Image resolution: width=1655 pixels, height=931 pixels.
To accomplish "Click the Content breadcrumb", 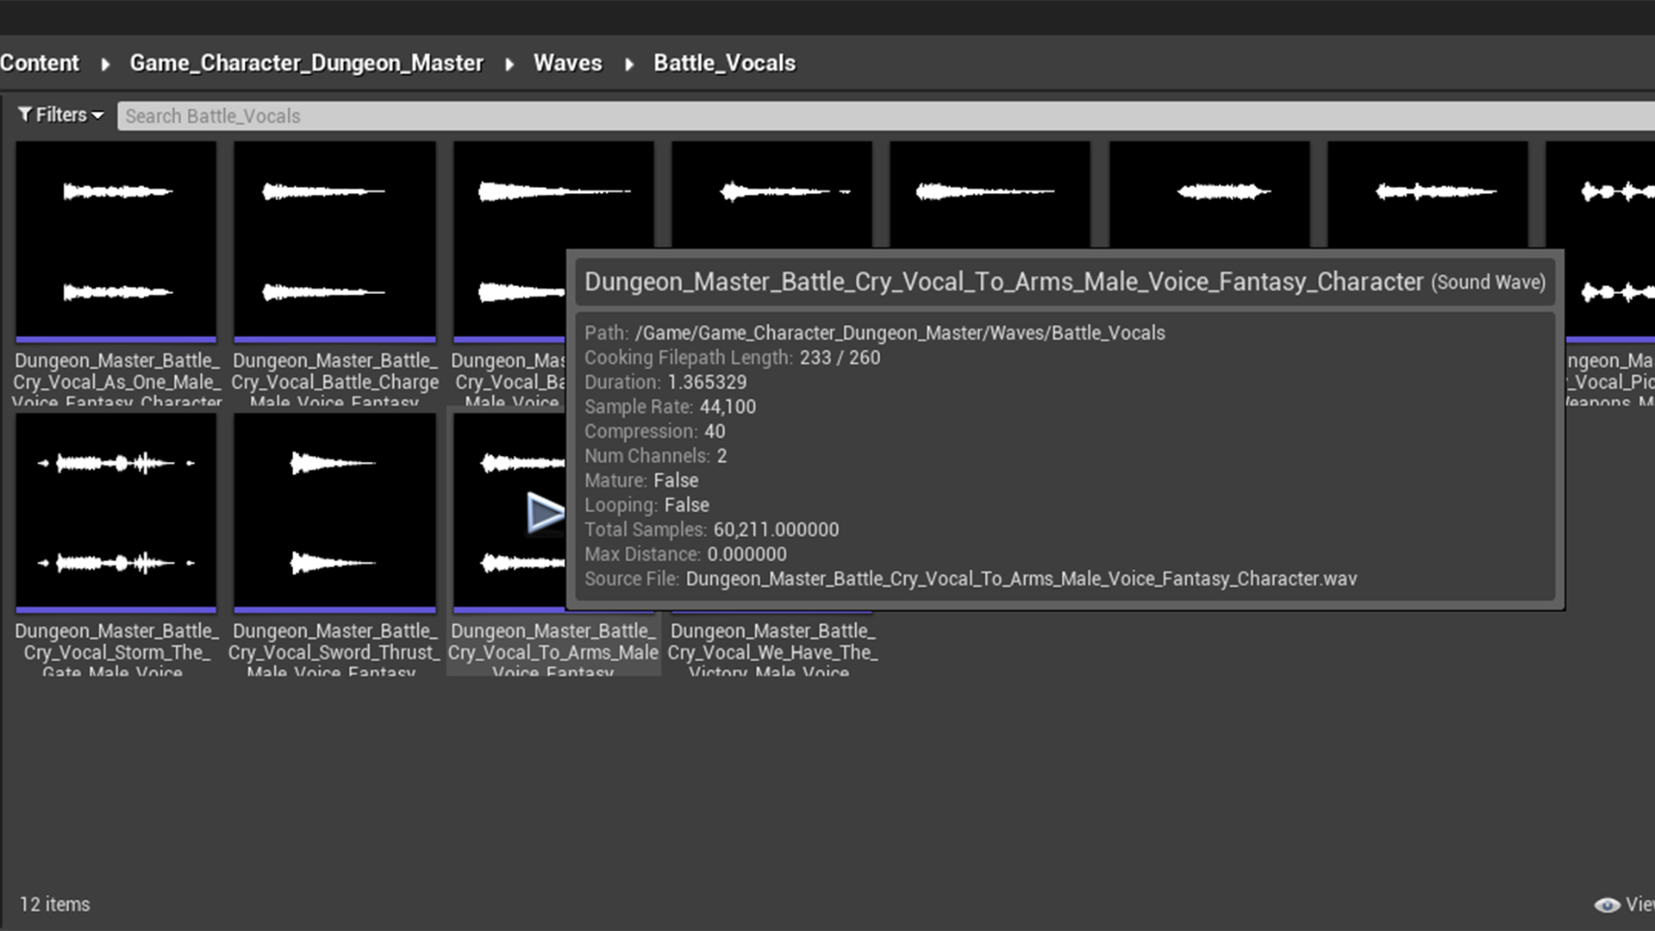I will click(x=40, y=63).
